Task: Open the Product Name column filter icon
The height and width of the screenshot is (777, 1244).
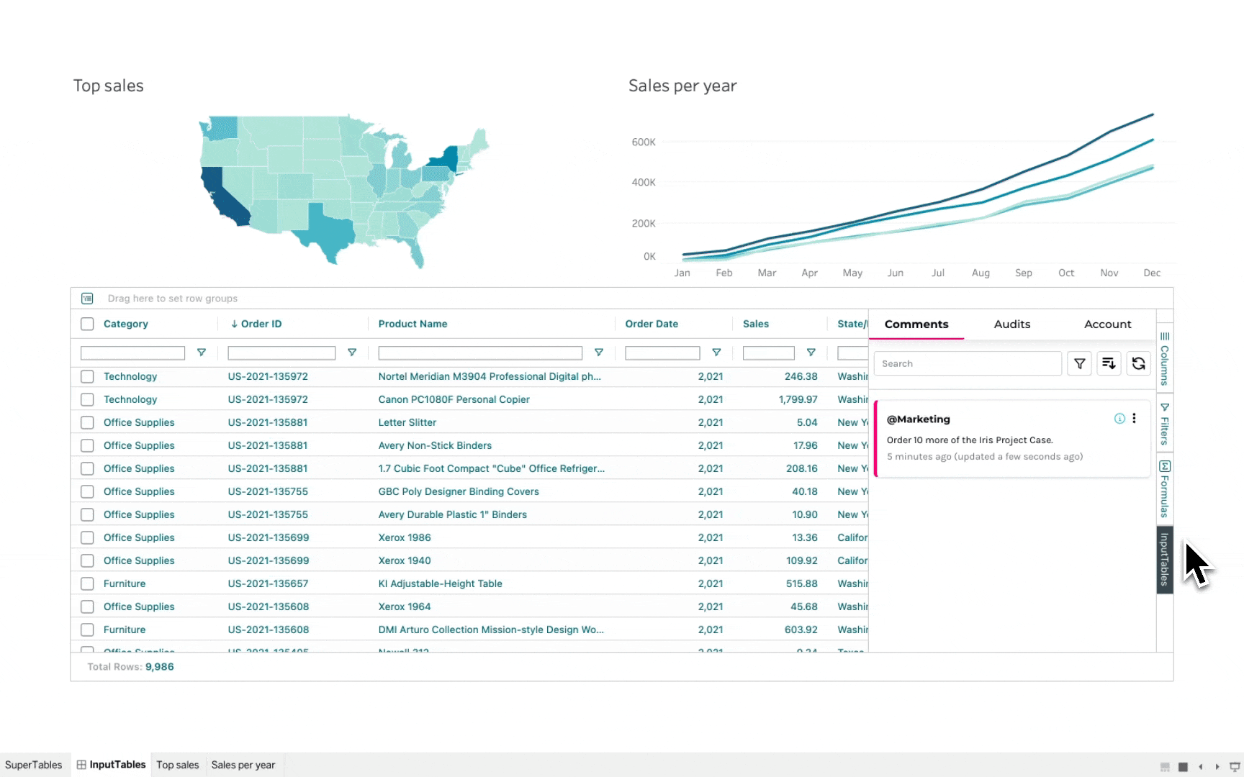Action: click(x=598, y=353)
